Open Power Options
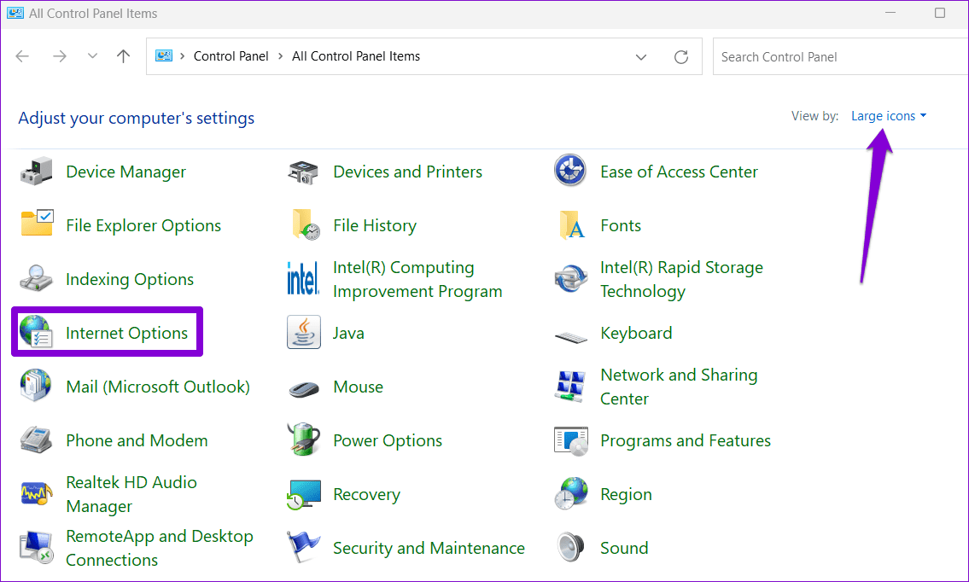 coord(387,440)
